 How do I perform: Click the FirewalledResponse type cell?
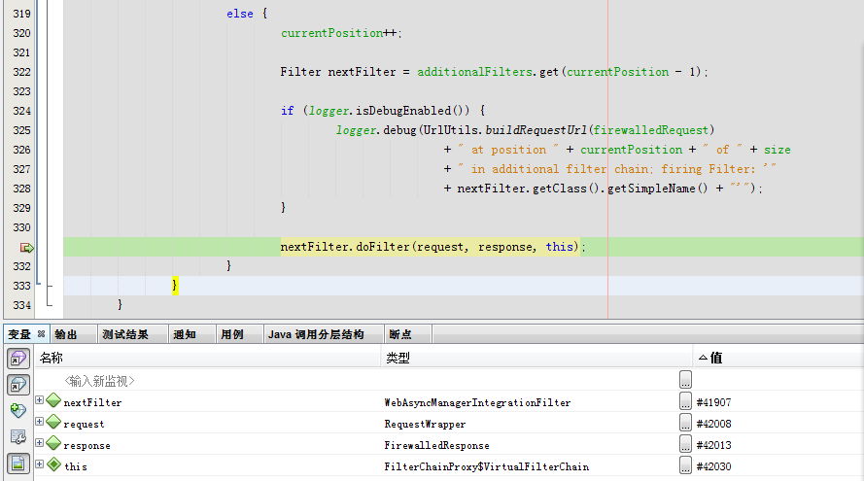(x=437, y=445)
